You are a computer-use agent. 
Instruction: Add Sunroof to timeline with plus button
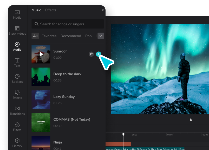[99, 54]
